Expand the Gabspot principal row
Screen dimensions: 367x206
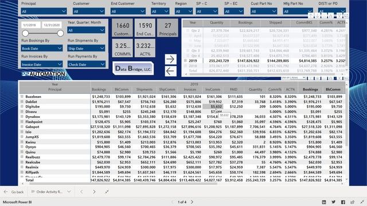(x=22, y=127)
